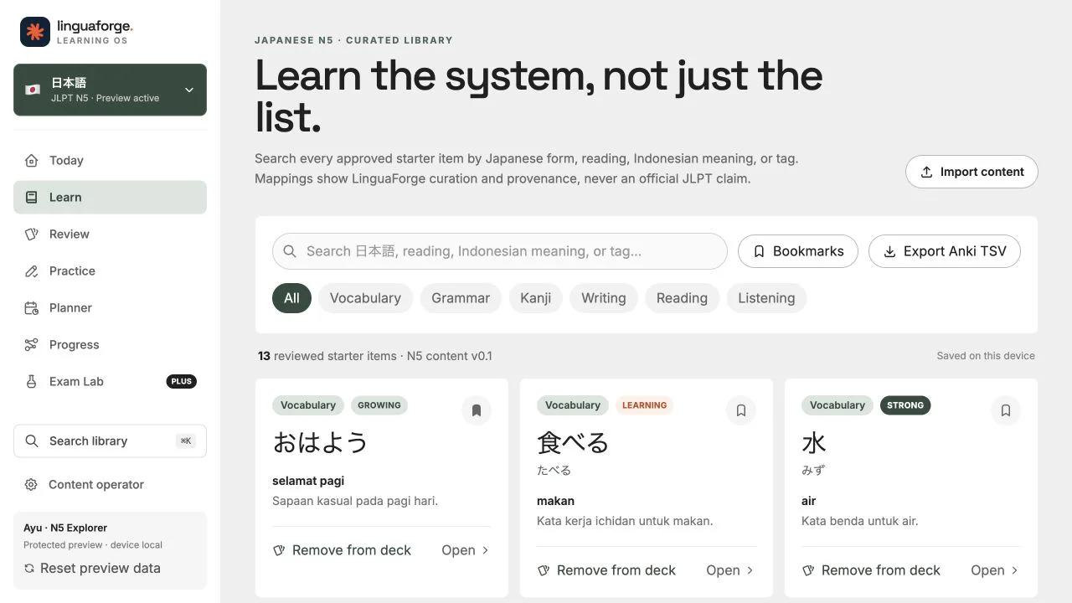This screenshot has width=1072, height=603.
Task: Click the Today home icon
Action: click(x=32, y=160)
